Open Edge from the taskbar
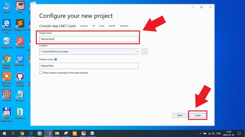This screenshot has width=245, height=137. click(x=31, y=133)
